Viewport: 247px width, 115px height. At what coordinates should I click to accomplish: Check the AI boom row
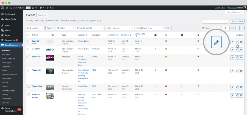tap(29, 49)
